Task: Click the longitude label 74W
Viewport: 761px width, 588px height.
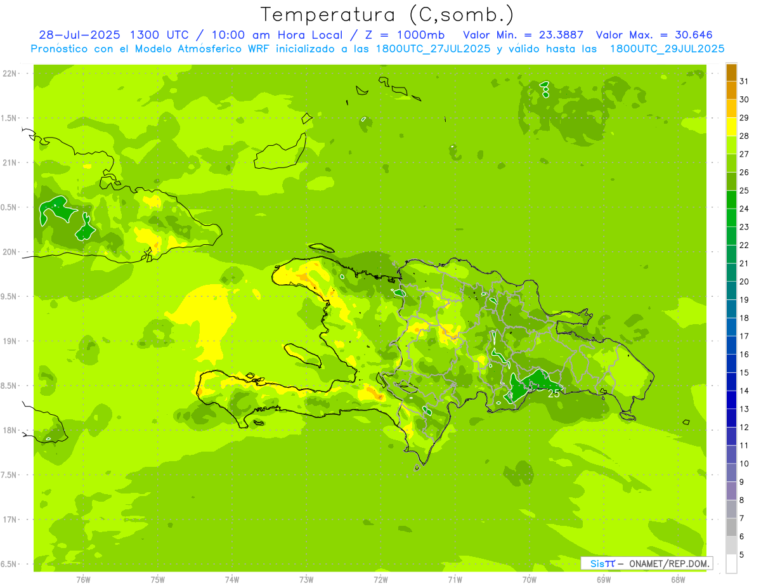Action: coord(232,579)
